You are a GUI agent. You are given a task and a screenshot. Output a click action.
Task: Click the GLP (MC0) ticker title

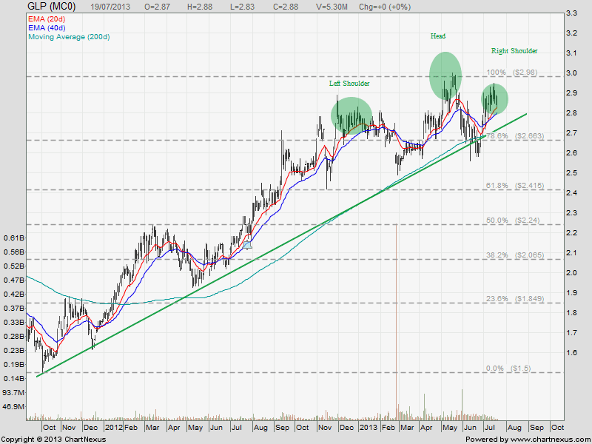tap(52, 7)
